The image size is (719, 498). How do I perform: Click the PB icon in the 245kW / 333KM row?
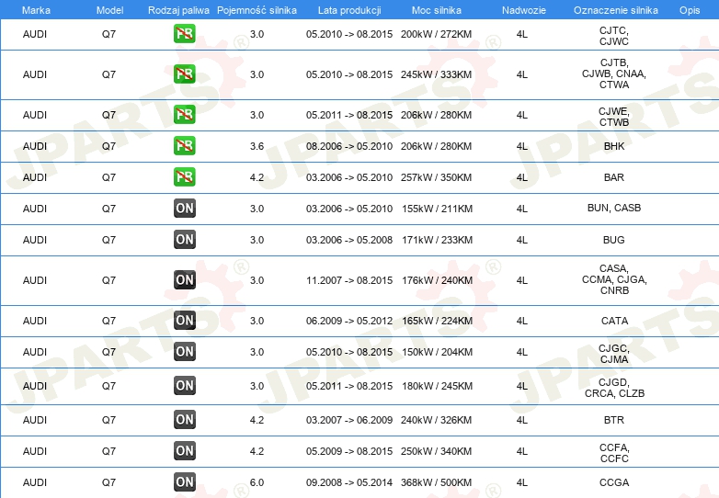pyautogui.click(x=185, y=74)
